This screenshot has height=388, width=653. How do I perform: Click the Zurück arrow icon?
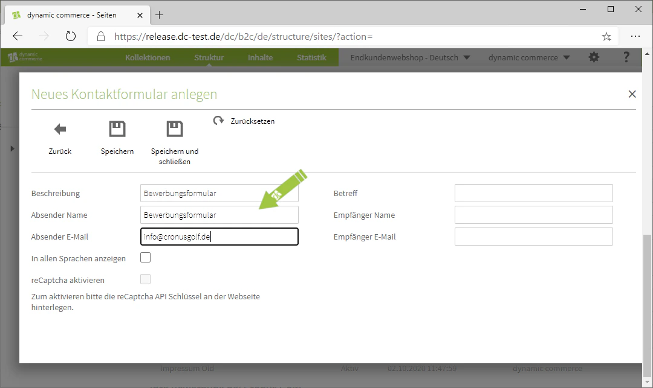click(x=60, y=129)
